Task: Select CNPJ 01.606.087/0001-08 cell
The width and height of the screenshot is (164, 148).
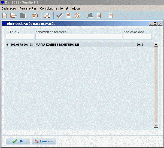Action: (20, 45)
